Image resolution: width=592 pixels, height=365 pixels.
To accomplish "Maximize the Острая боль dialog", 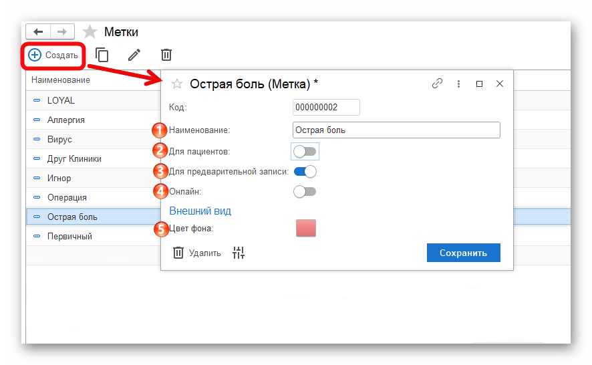I will pos(479,84).
